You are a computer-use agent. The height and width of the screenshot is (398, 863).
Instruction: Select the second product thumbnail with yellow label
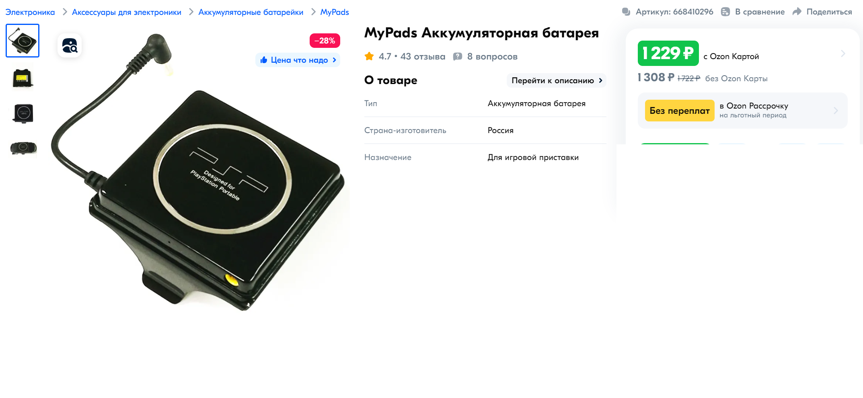(x=23, y=77)
